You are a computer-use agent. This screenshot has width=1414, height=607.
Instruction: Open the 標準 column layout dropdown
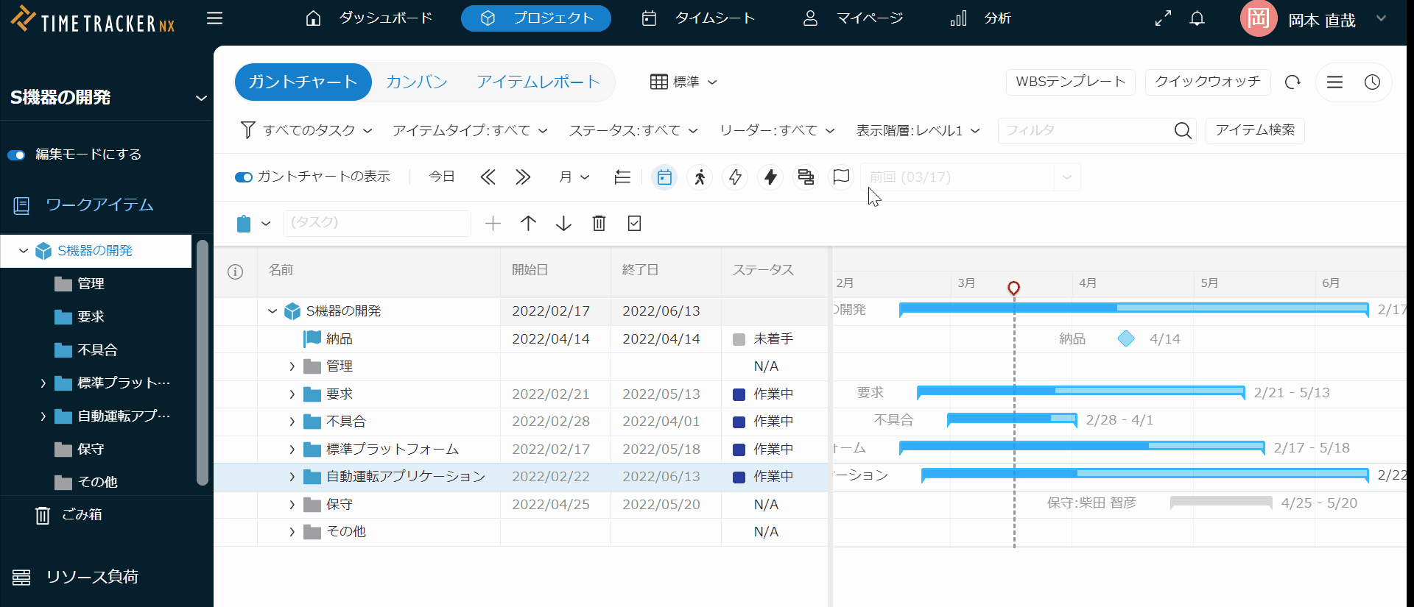[683, 82]
